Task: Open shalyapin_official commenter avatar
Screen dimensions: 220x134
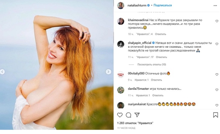Action: [121, 44]
